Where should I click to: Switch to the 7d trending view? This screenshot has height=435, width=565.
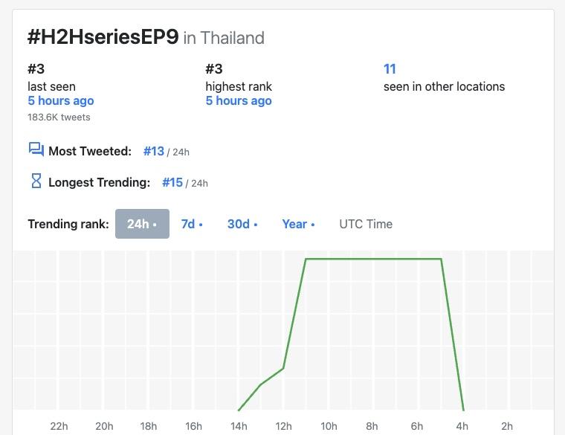coord(192,224)
